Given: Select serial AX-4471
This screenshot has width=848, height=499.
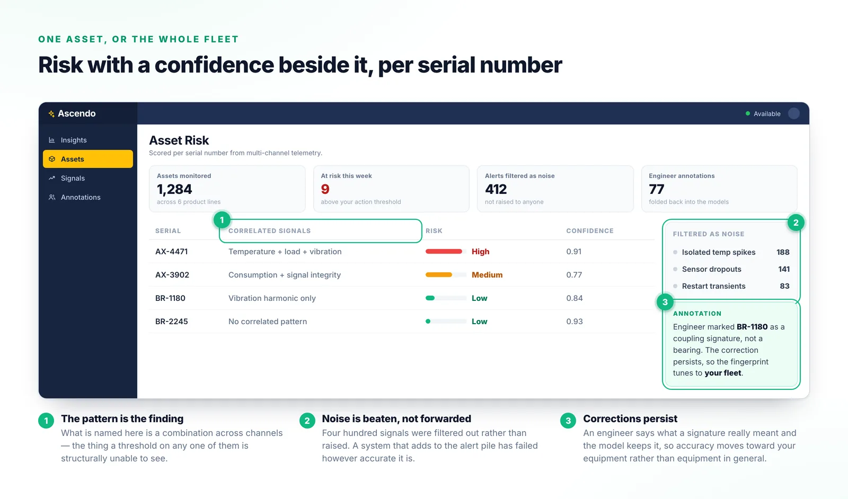Looking at the screenshot, I should coord(172,252).
